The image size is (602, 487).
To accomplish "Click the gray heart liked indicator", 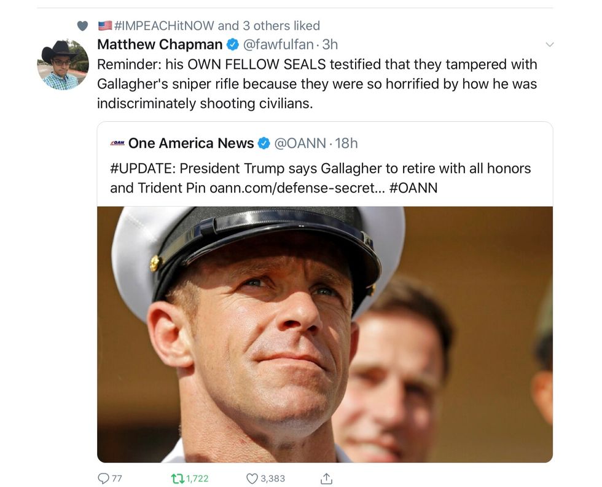I will [82, 26].
